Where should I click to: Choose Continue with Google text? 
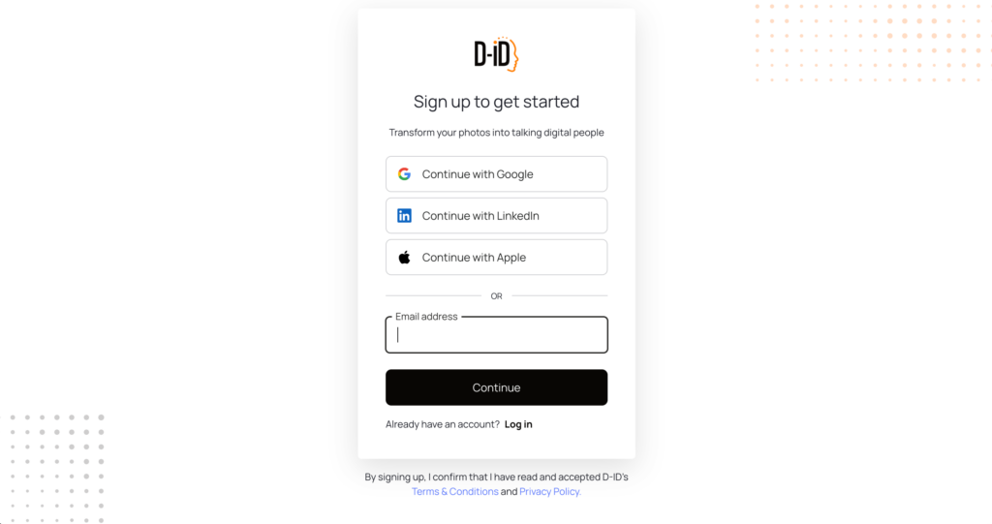[478, 174]
